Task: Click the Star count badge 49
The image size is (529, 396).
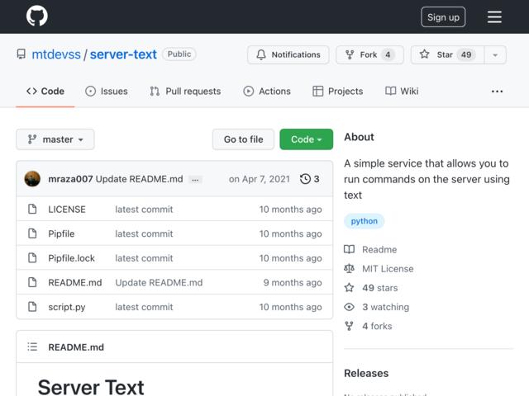Action: pyautogui.click(x=466, y=54)
